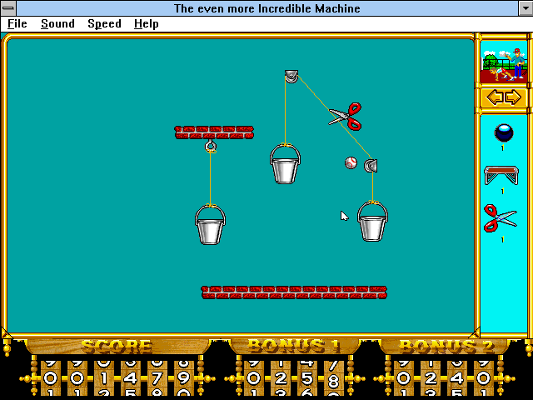533x400 pixels.
Task: Pick the bowling ball from the parts bin
Action: click(x=503, y=132)
